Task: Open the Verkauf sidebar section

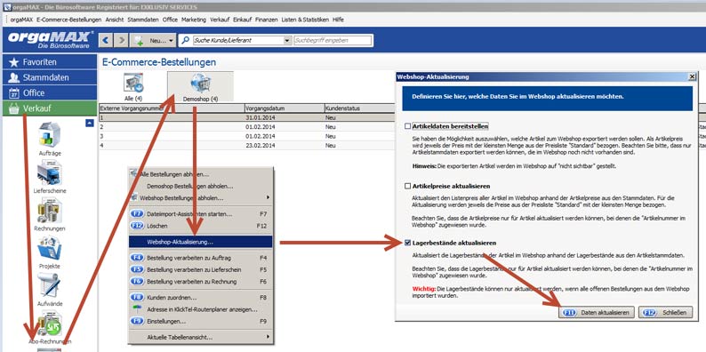Action: (x=50, y=108)
